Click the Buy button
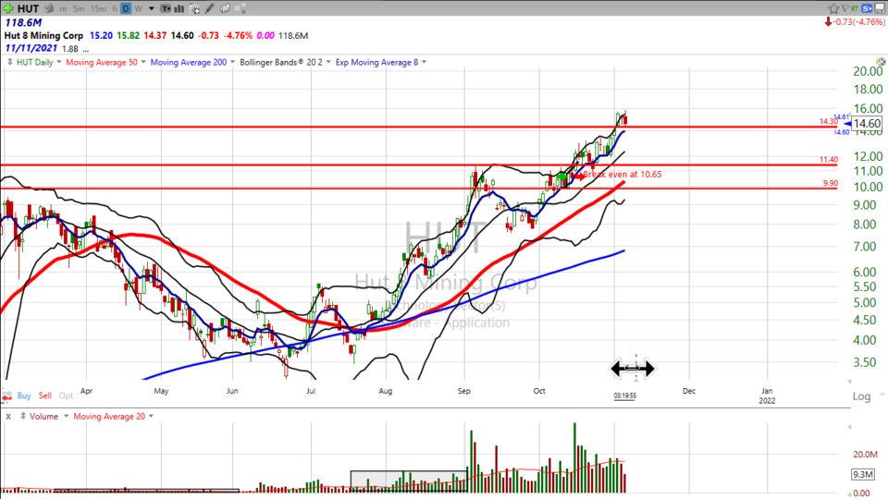Viewport: 888px width, 499px height. tap(24, 395)
